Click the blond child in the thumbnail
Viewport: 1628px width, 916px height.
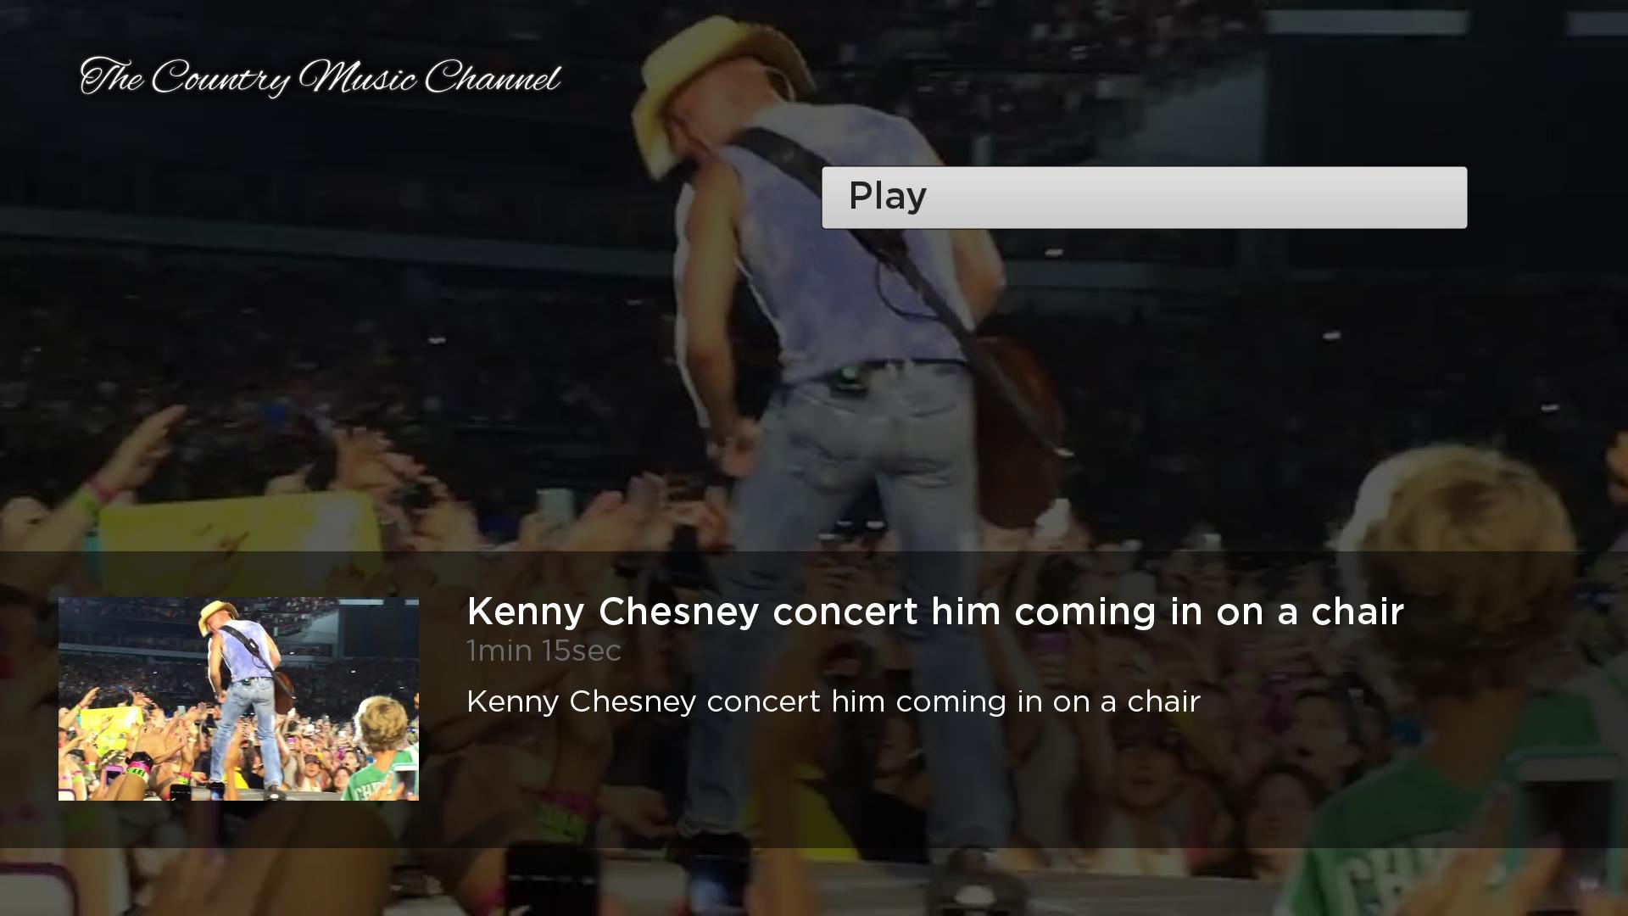click(x=383, y=746)
